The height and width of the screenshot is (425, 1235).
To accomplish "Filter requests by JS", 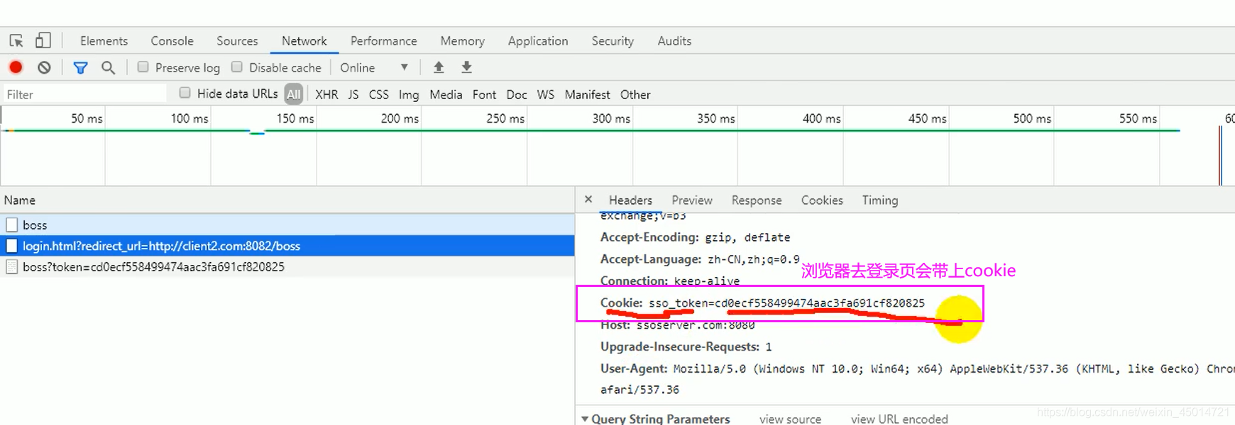I will 353,94.
